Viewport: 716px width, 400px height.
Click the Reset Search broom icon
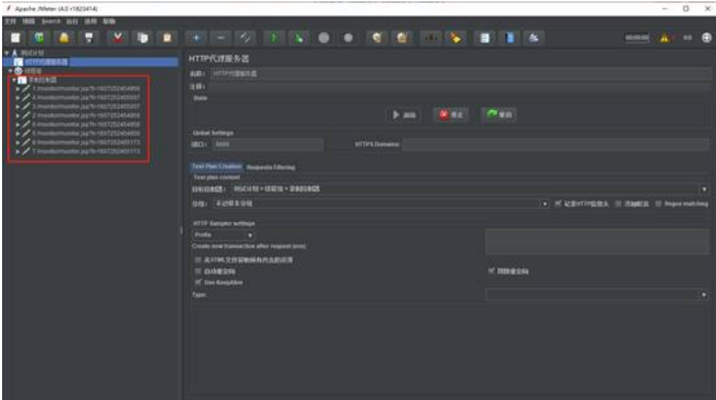tap(455, 38)
